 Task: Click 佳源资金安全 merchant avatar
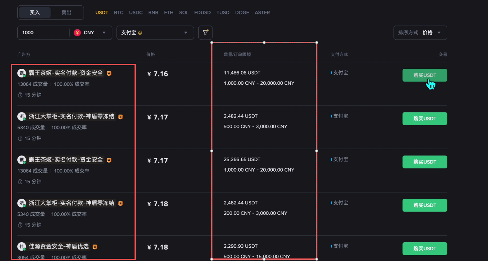(x=22, y=247)
